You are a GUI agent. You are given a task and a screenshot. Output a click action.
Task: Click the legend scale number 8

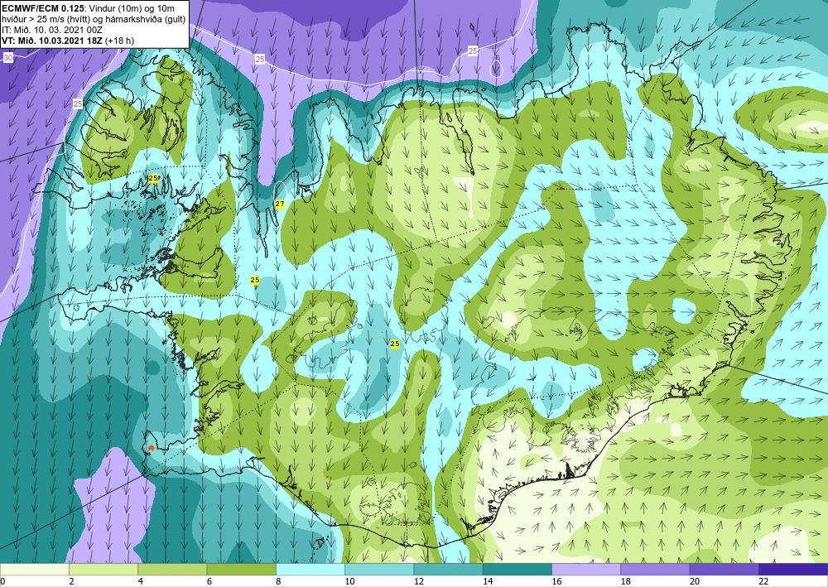(277, 581)
